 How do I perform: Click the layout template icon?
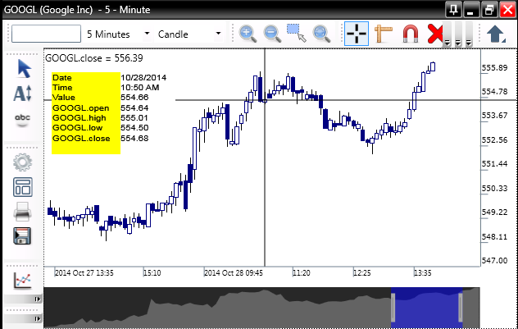(23, 186)
